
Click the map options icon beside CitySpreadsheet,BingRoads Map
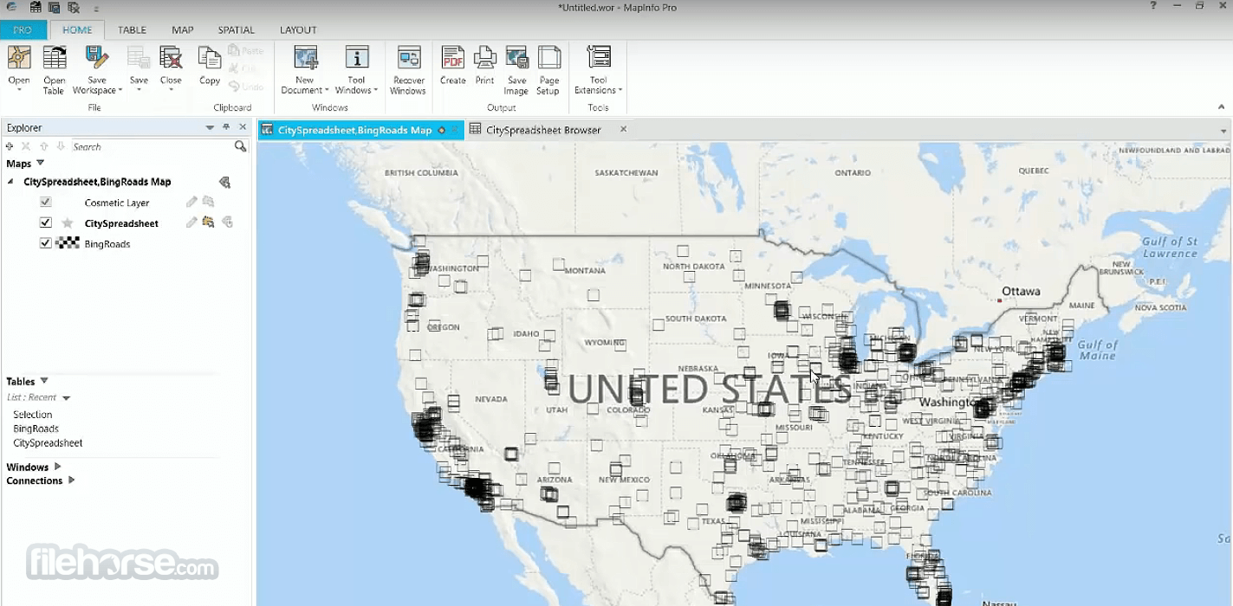coord(224,182)
